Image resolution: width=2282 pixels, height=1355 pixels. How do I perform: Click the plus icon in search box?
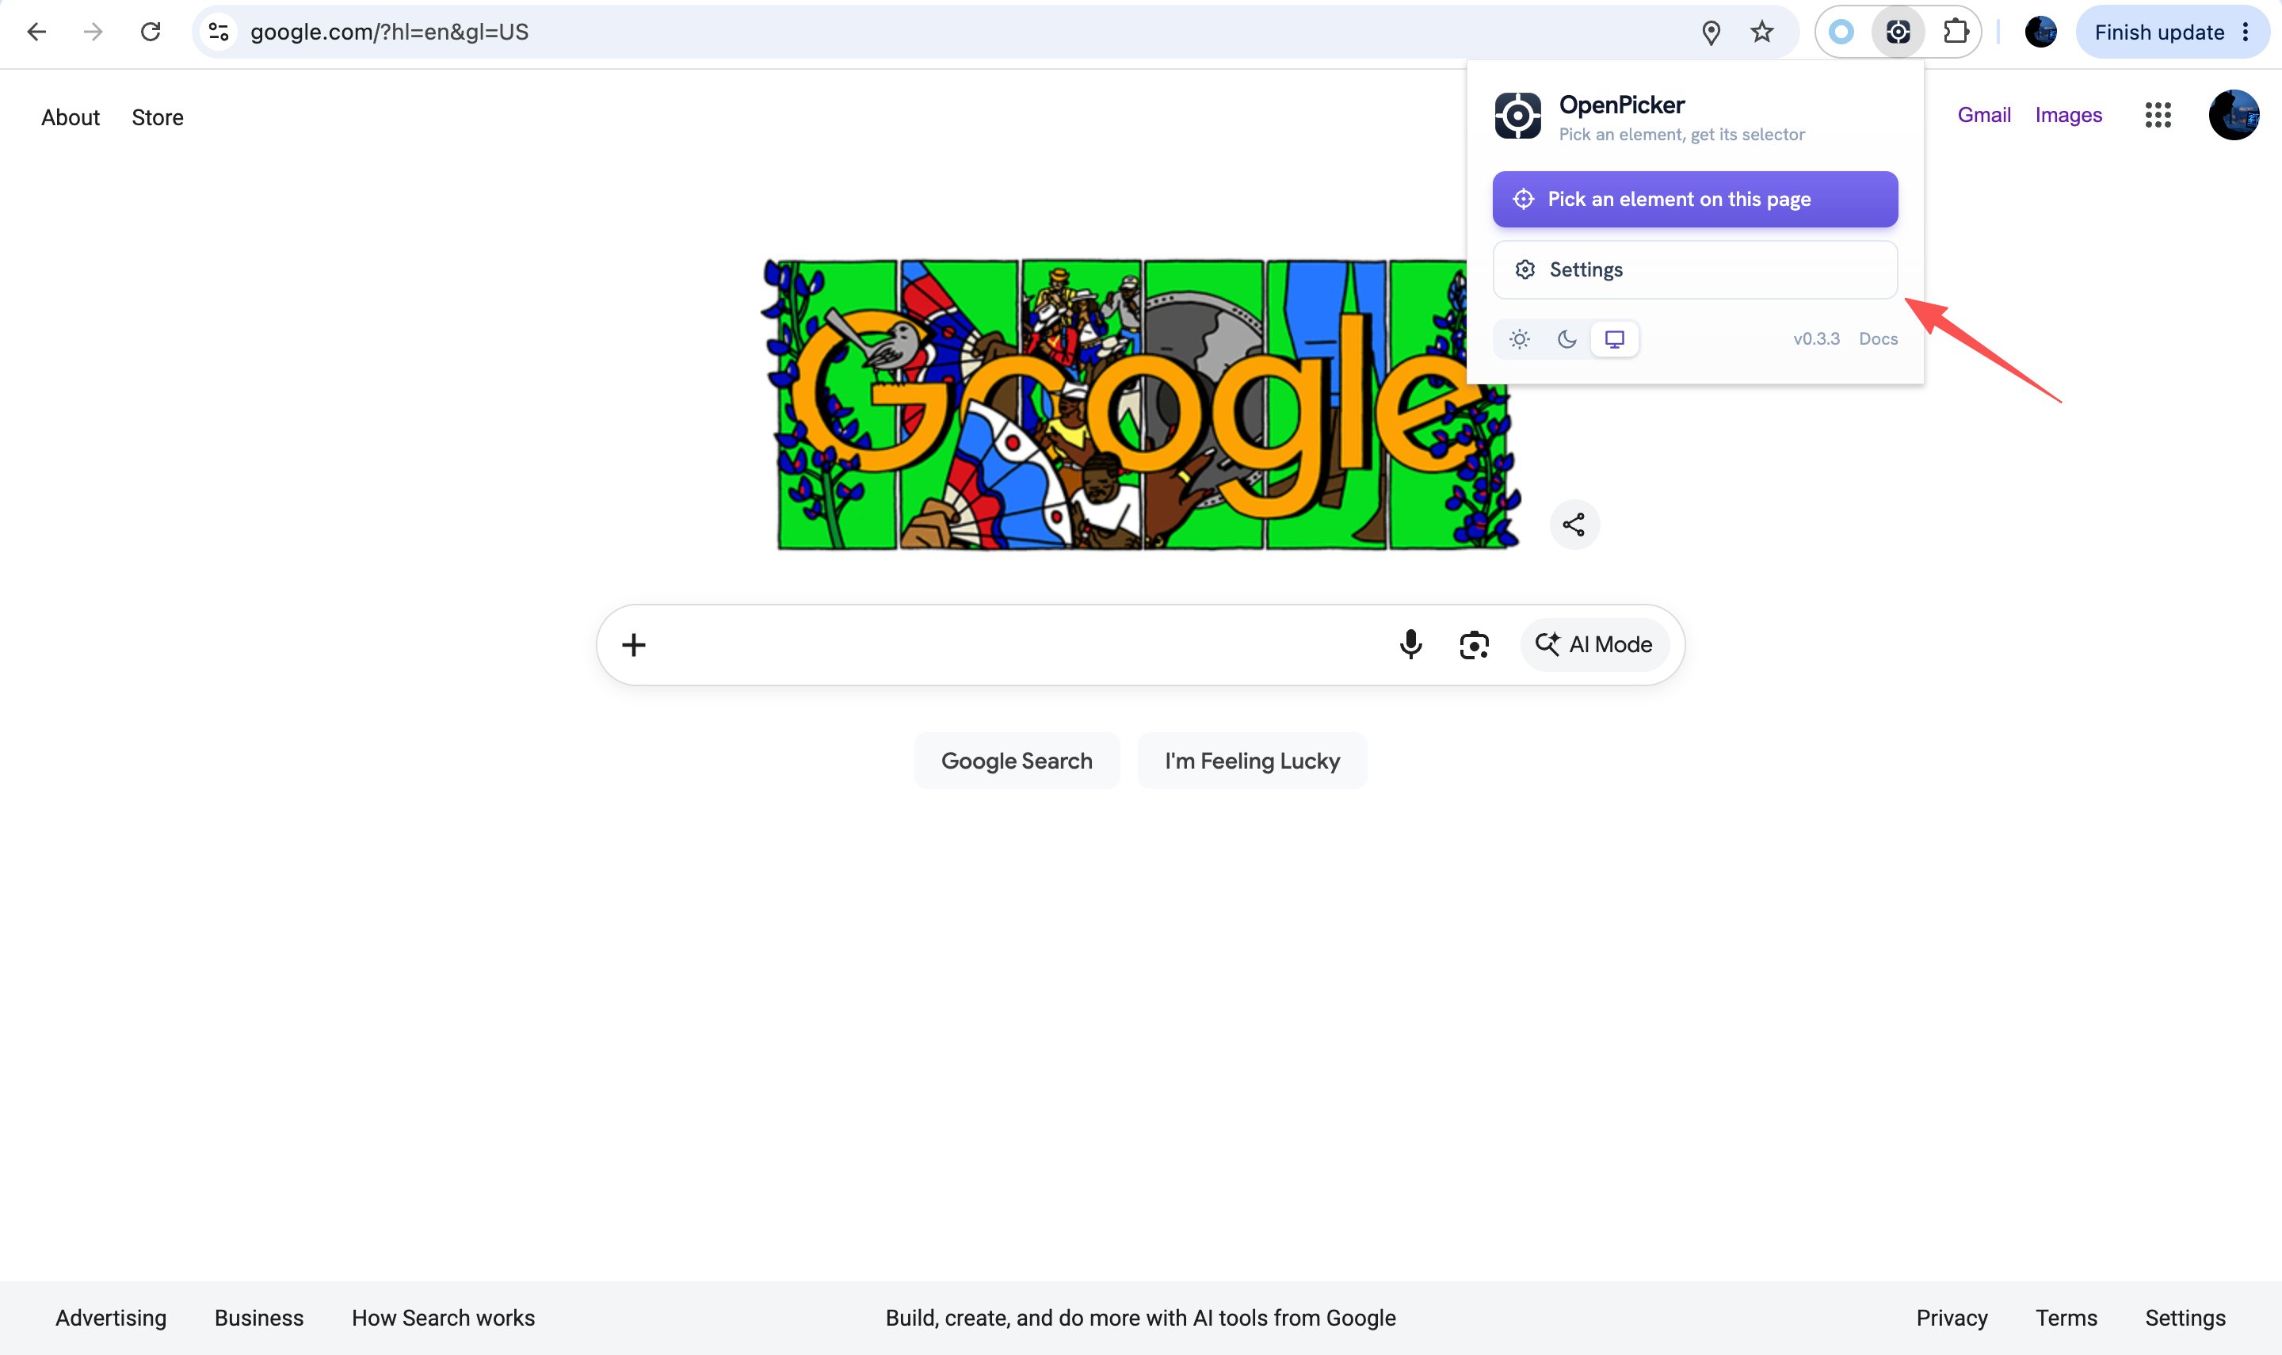(633, 645)
